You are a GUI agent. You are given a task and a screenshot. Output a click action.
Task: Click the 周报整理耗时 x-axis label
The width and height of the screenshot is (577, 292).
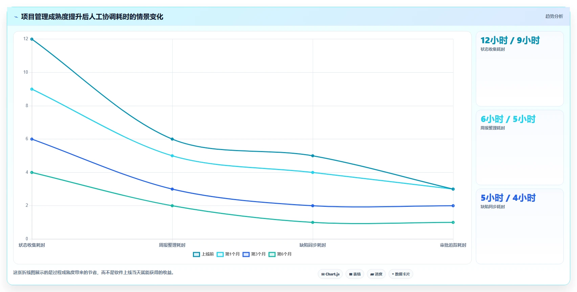tap(172, 245)
